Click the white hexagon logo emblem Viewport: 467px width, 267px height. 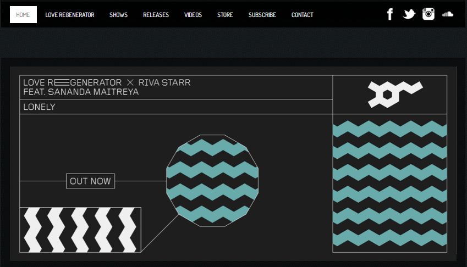pyautogui.click(x=395, y=94)
